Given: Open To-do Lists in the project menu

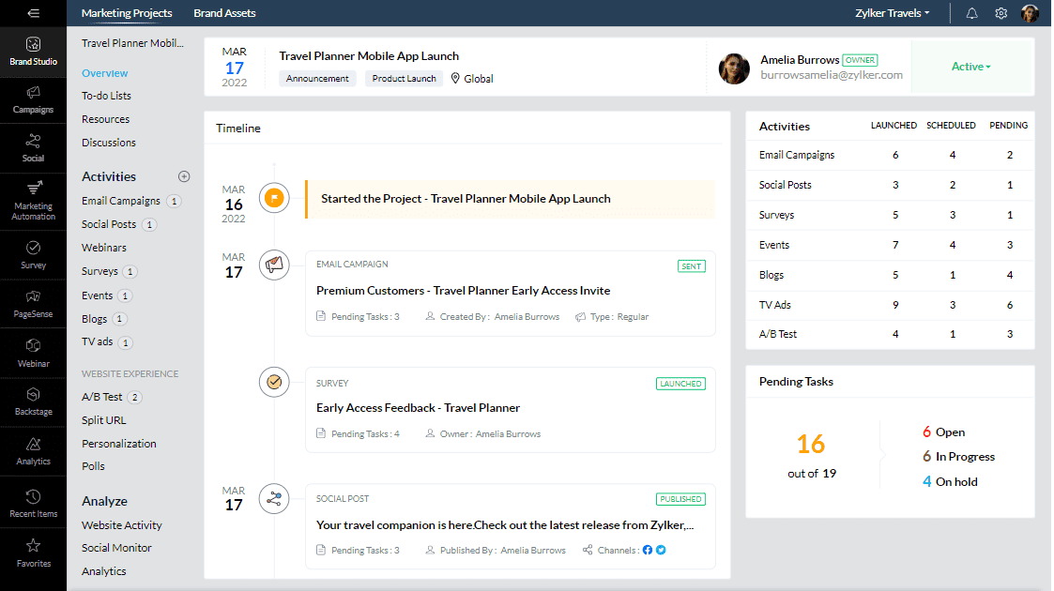Looking at the screenshot, I should pyautogui.click(x=106, y=96).
